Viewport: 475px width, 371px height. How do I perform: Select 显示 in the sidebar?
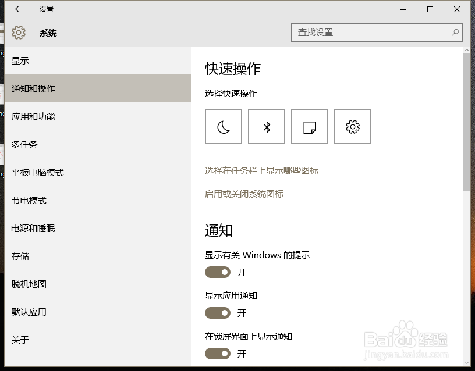pyautogui.click(x=98, y=60)
